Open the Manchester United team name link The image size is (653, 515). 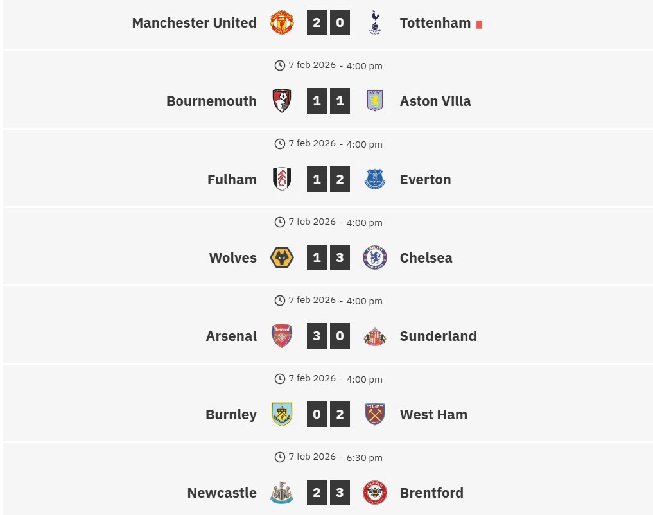[x=194, y=22]
